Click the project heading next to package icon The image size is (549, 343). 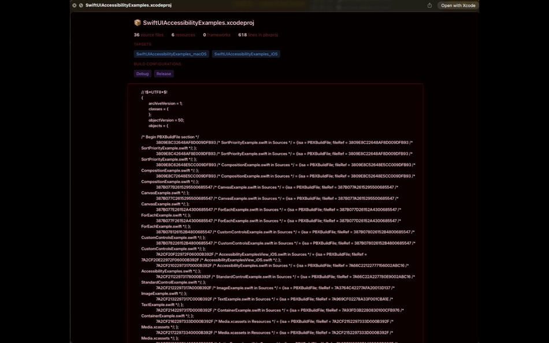point(199,23)
